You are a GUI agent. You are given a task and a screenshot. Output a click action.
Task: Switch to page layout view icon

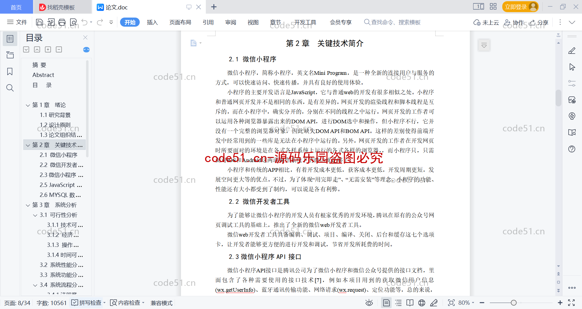pos(386,303)
